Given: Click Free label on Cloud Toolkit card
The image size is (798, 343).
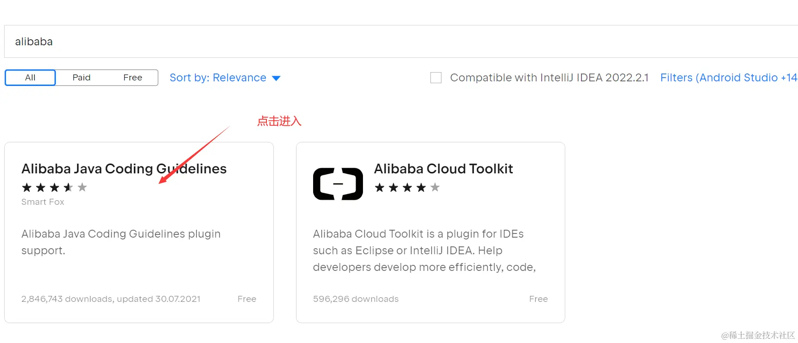Looking at the screenshot, I should click(538, 299).
